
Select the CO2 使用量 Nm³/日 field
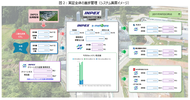pos(44,32)
